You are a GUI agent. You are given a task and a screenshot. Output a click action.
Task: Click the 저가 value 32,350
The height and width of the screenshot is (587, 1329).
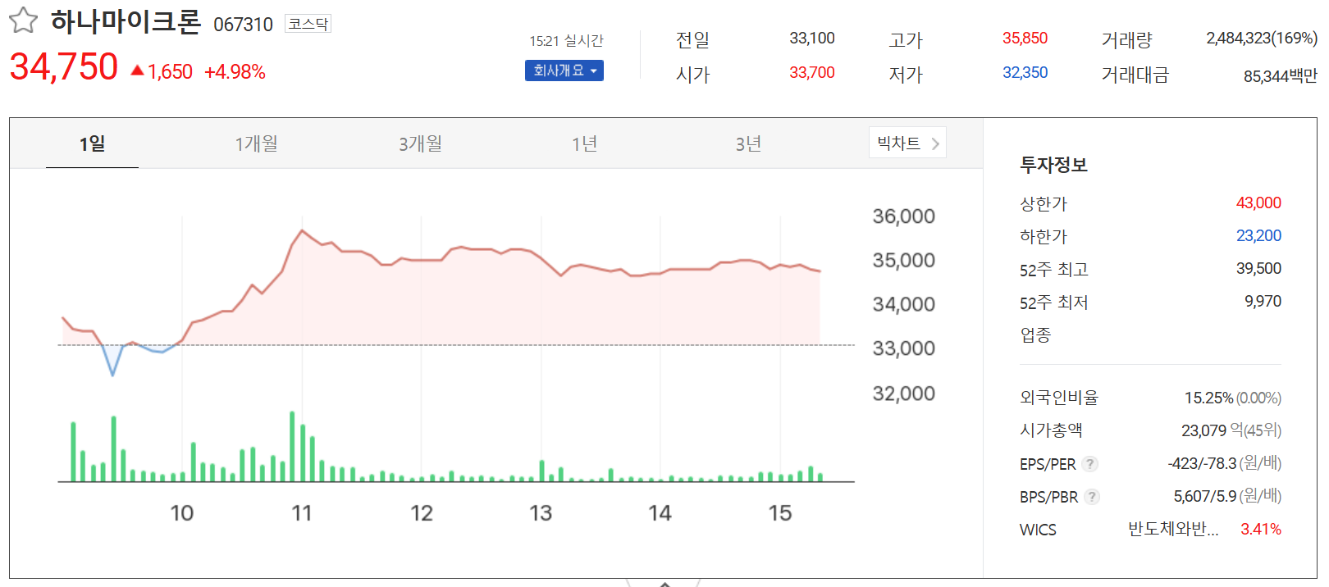1025,73
